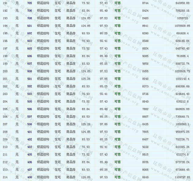Click 可售 status in row 191
The height and width of the screenshot is (181, 193).
tap(117, 3)
